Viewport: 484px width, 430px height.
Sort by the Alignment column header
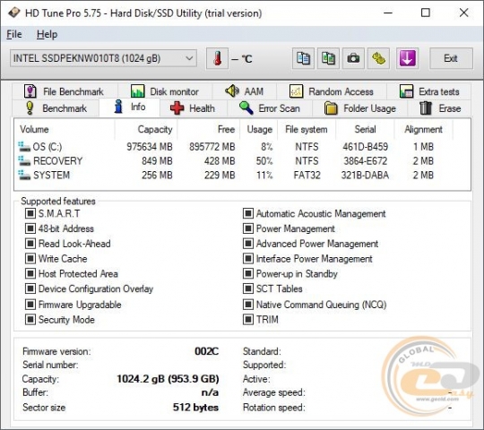pos(423,129)
